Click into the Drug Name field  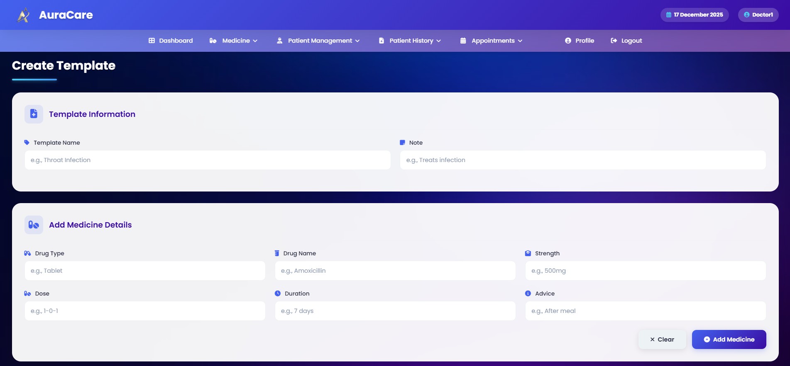click(395, 271)
